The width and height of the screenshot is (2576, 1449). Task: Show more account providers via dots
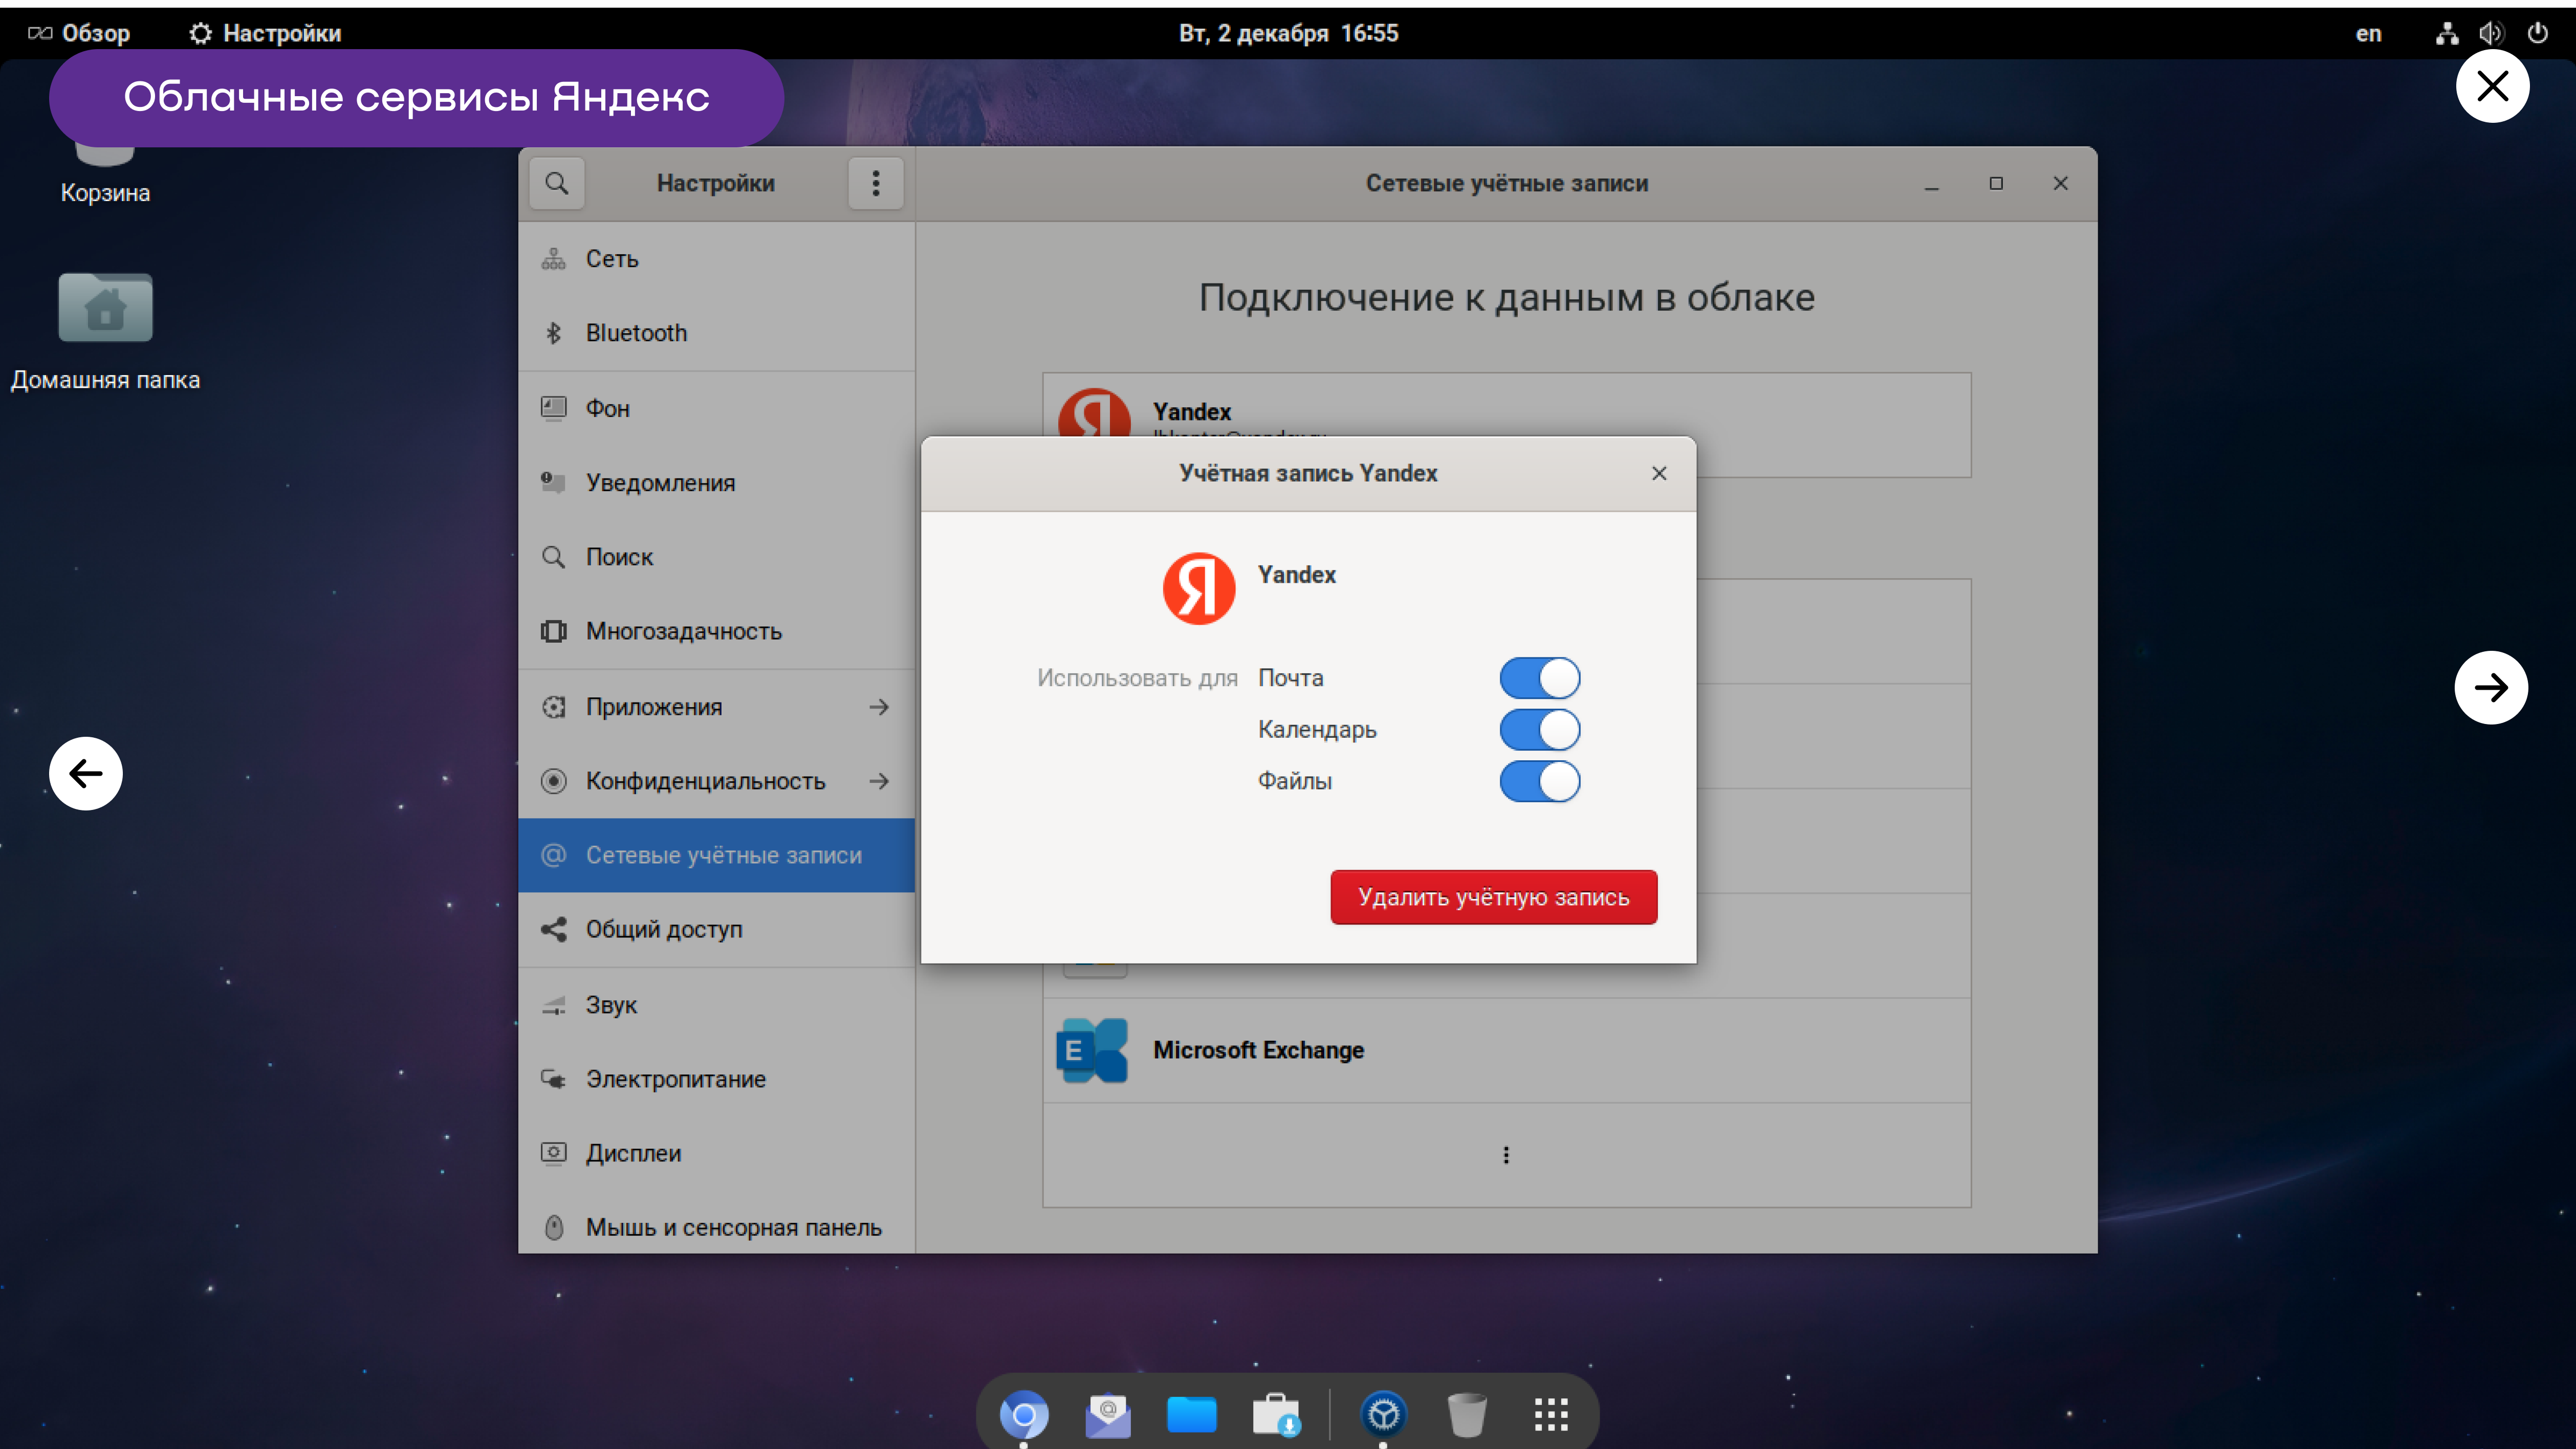pos(1506,1155)
